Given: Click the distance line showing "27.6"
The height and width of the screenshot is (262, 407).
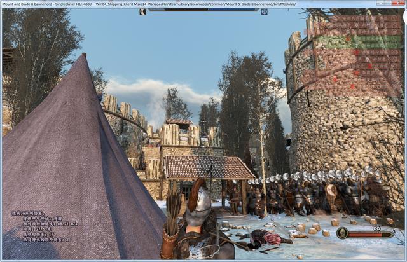Looking at the screenshot, I should click(37, 229).
